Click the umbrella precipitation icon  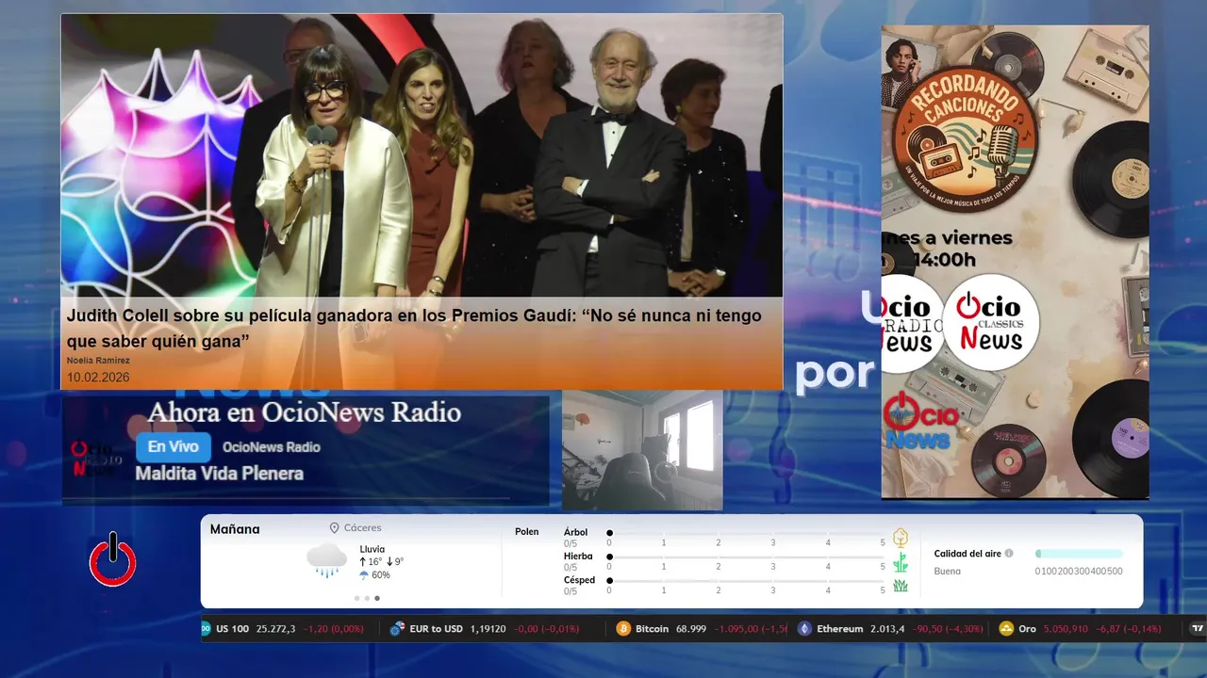[x=364, y=574]
